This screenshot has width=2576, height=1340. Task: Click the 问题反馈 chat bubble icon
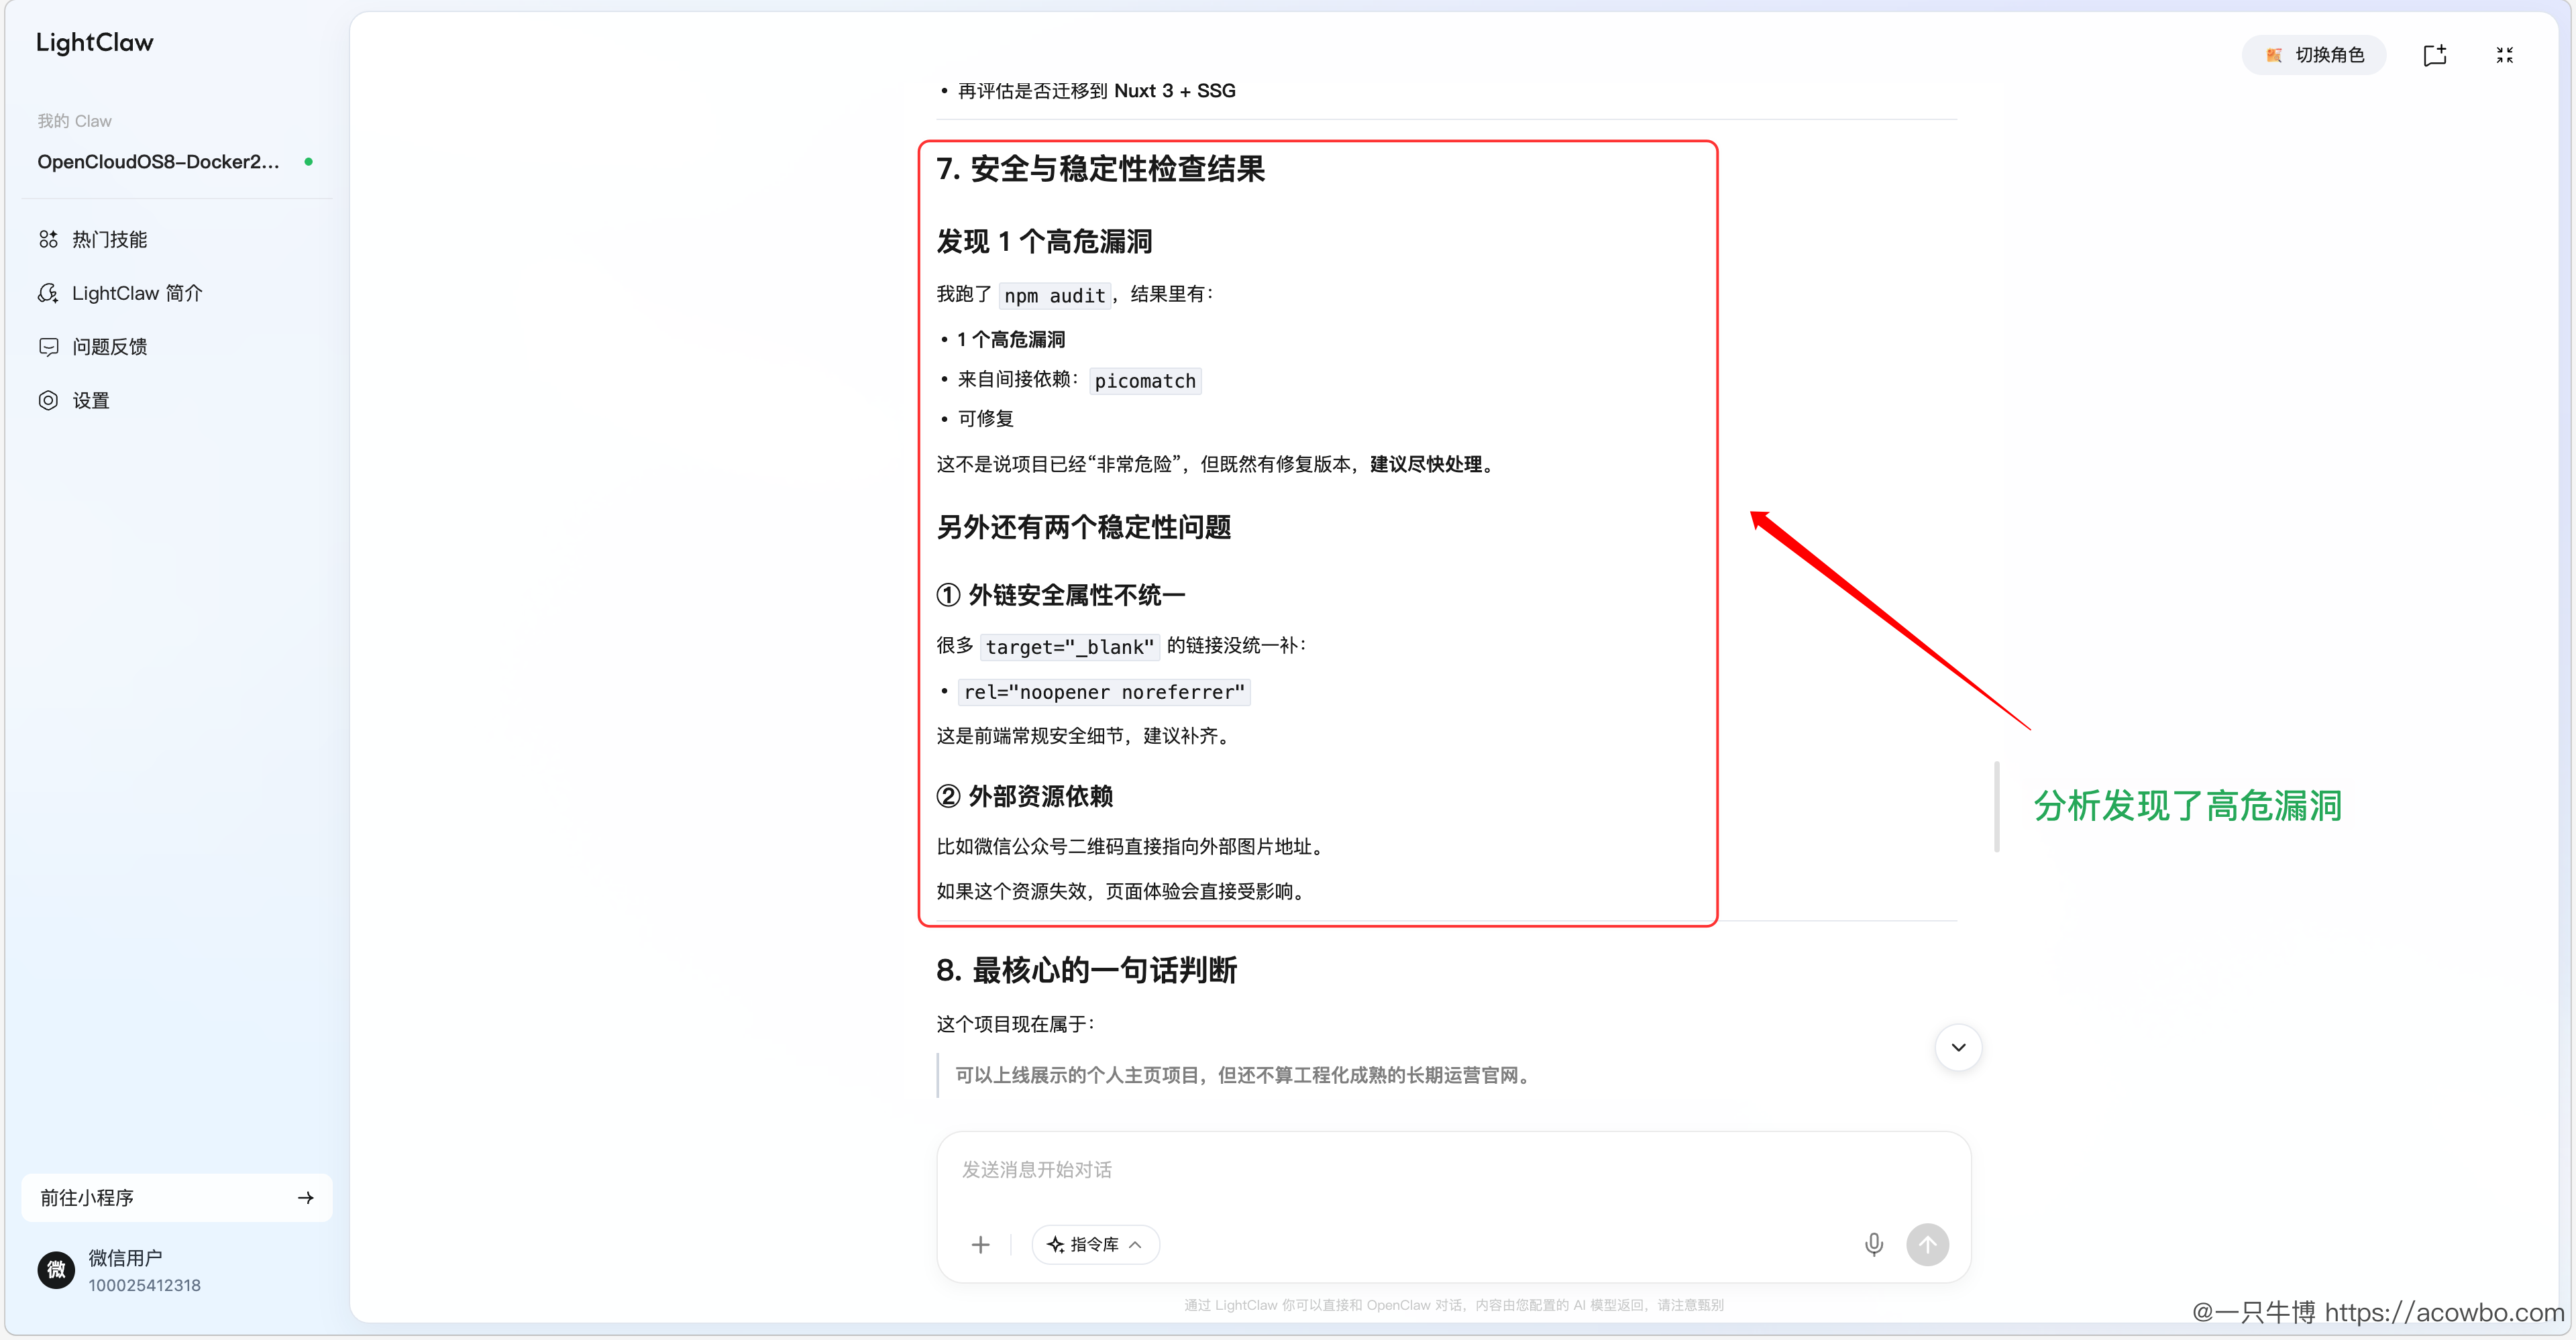[x=48, y=347]
